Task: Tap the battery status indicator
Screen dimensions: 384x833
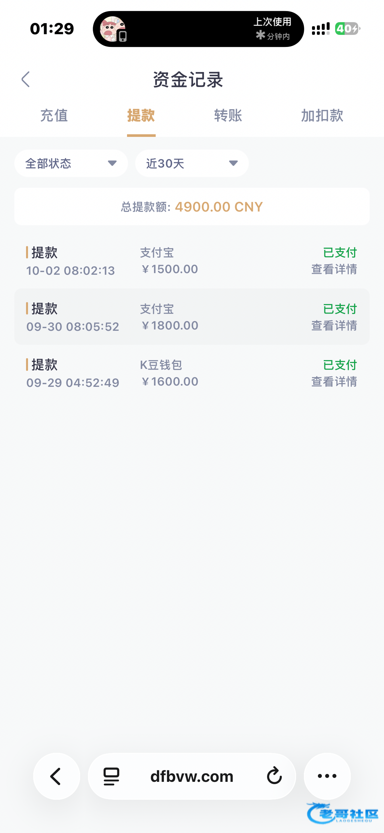Action: 347,29
